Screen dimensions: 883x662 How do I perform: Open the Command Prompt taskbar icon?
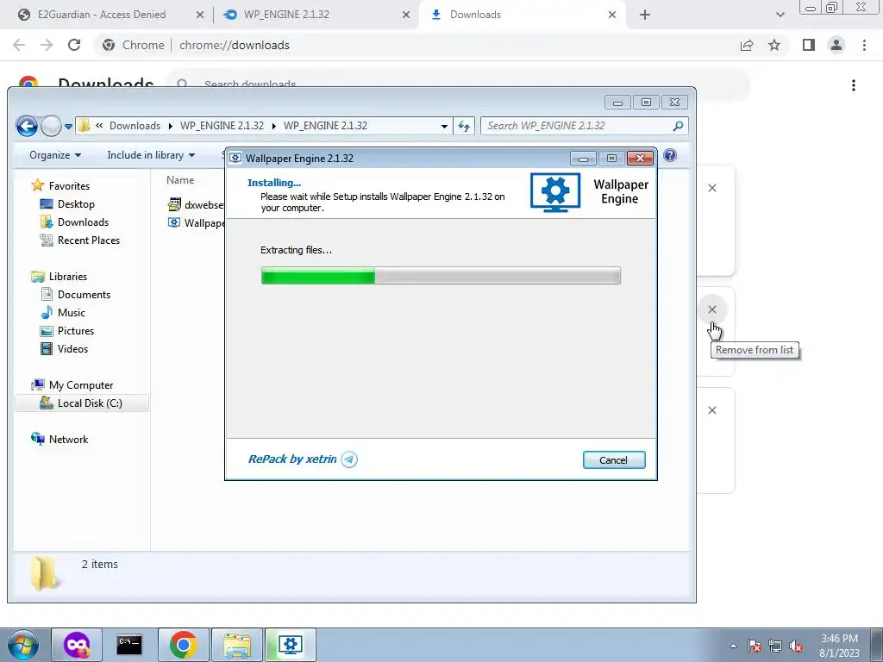pyautogui.click(x=129, y=645)
